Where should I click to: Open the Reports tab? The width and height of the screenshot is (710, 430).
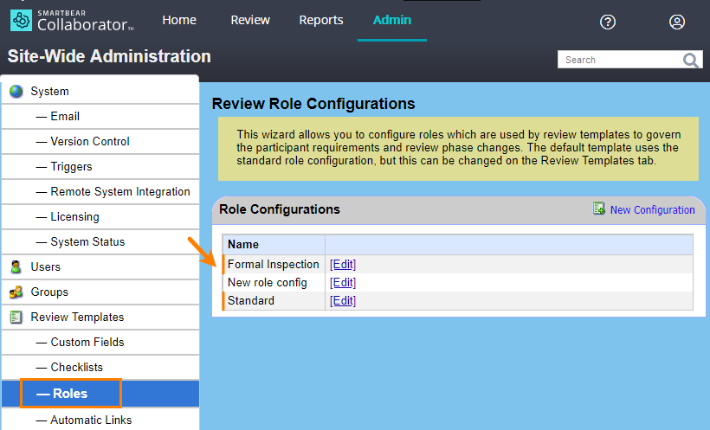click(321, 20)
